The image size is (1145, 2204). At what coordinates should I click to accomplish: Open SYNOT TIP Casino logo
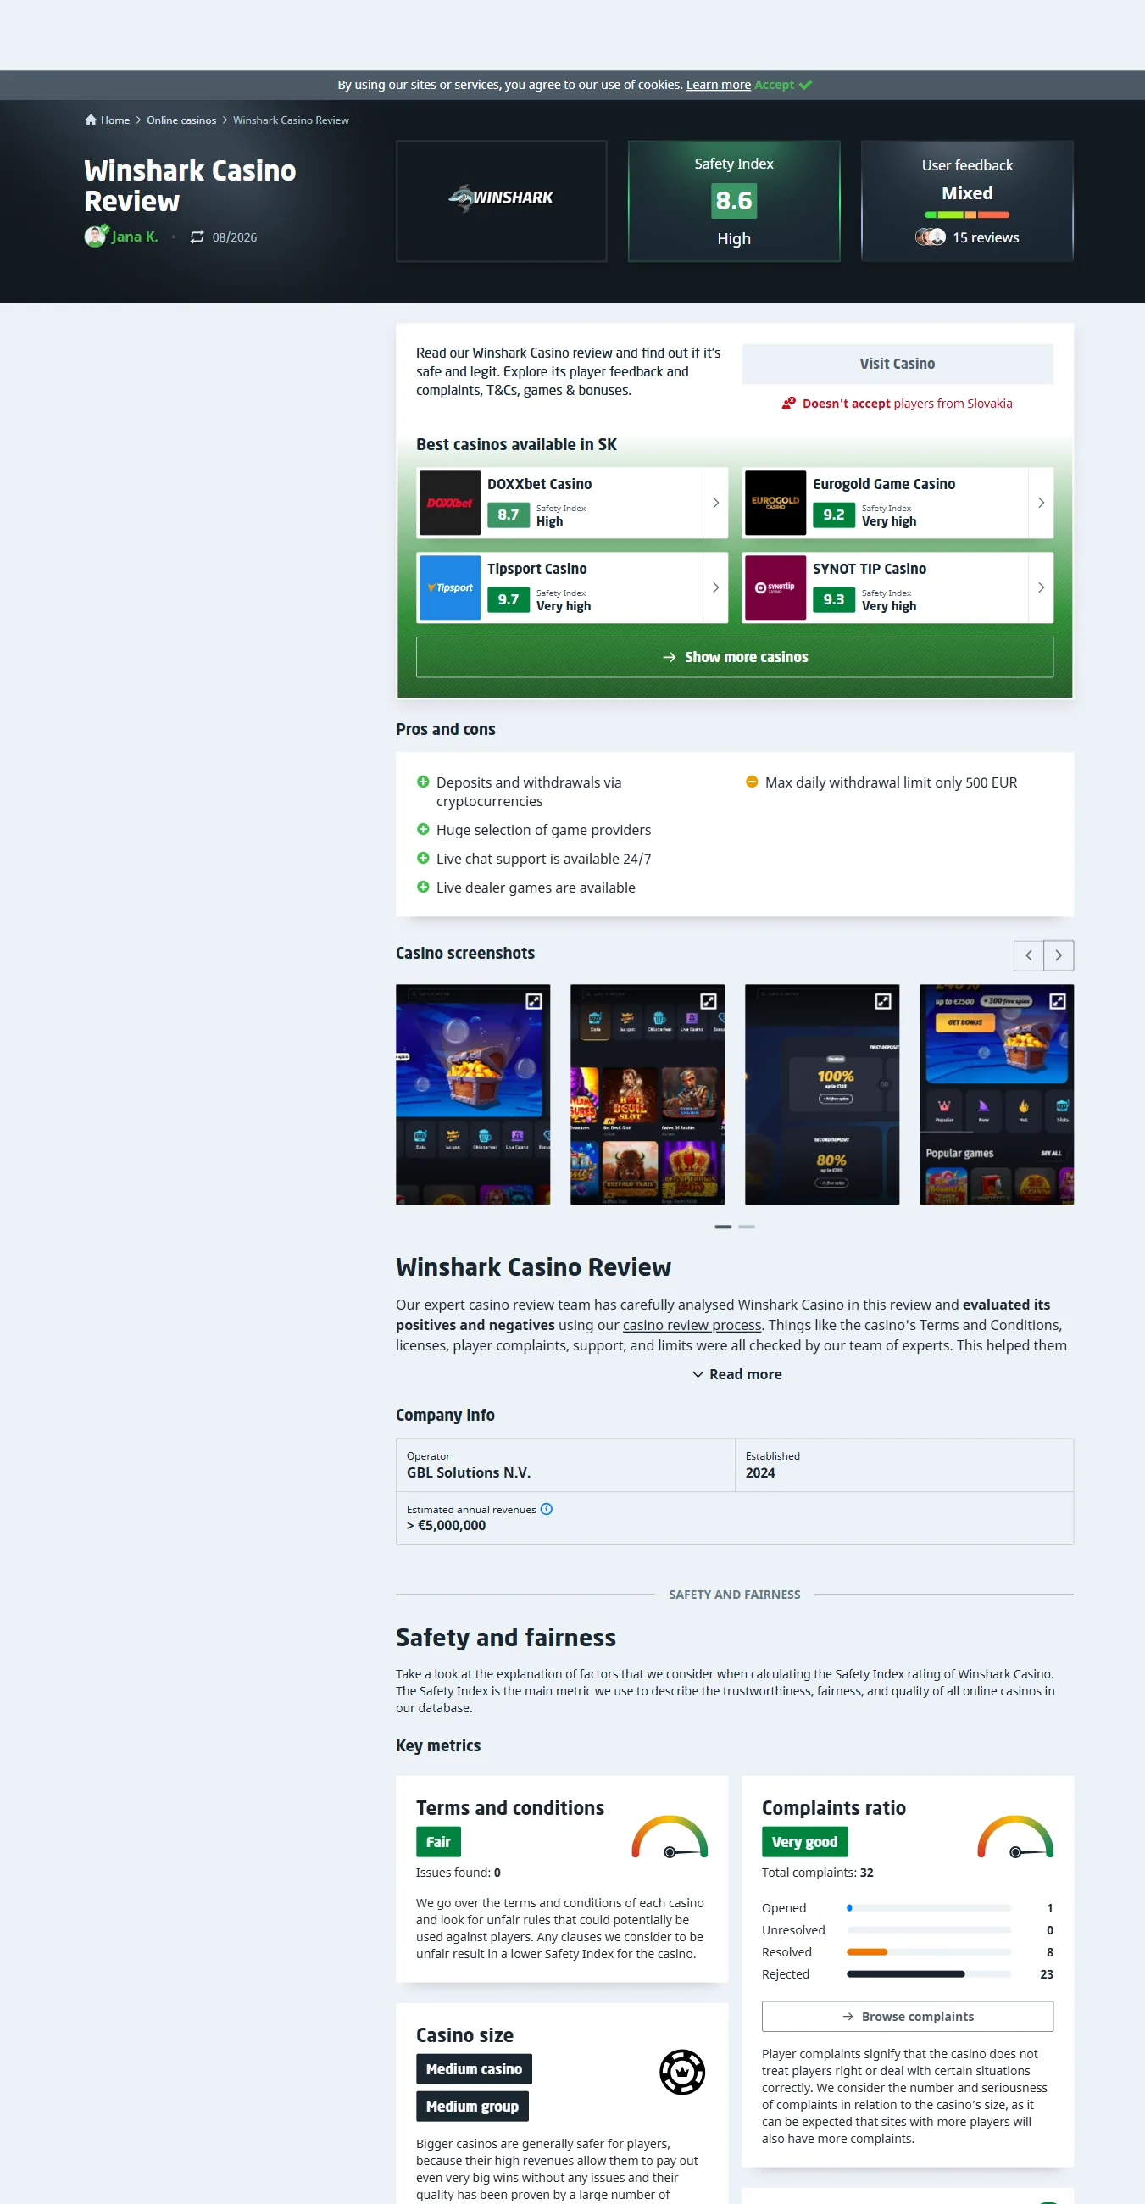[x=775, y=587]
